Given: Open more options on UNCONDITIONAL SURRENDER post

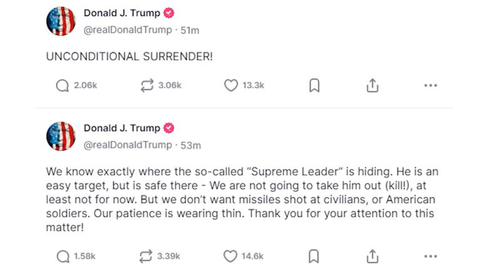Looking at the screenshot, I should click(x=430, y=86).
